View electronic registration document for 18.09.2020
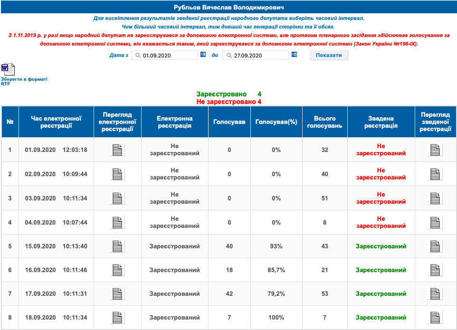This screenshot has width=457, height=330. [117, 317]
